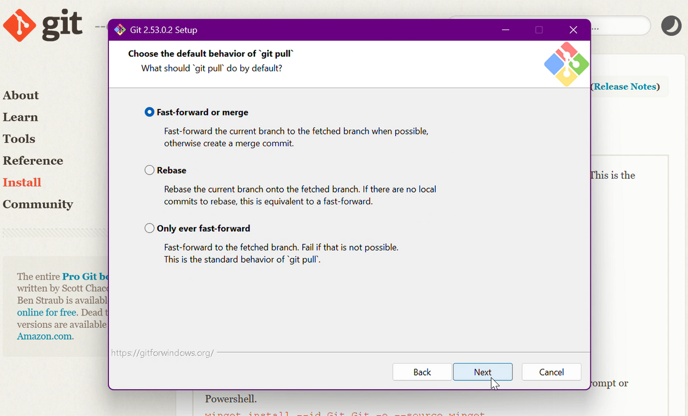
Task: Open the Amazon.com link
Action: coord(44,336)
